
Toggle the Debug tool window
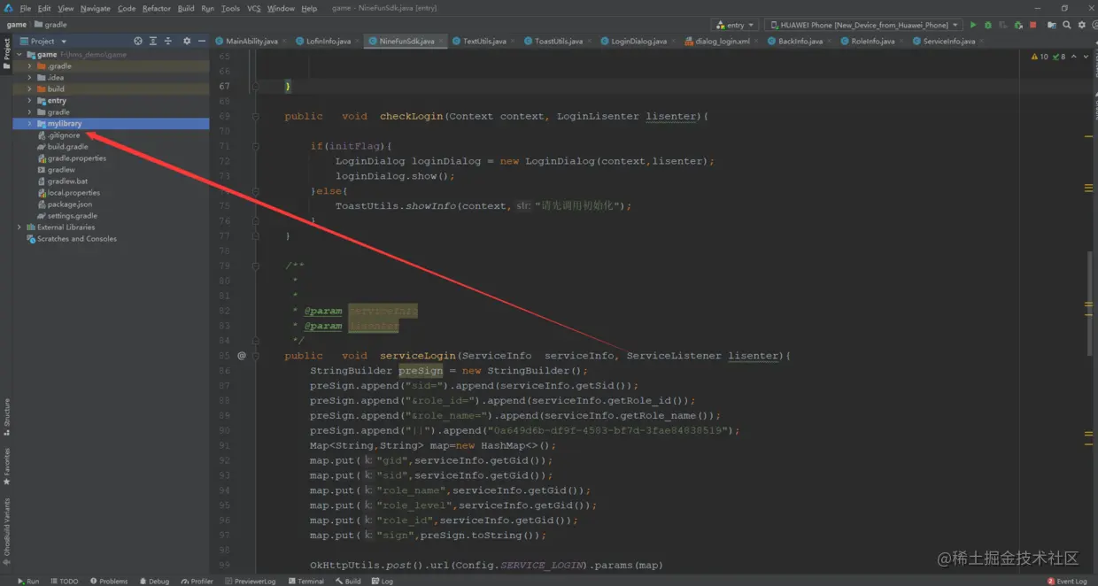(154, 581)
